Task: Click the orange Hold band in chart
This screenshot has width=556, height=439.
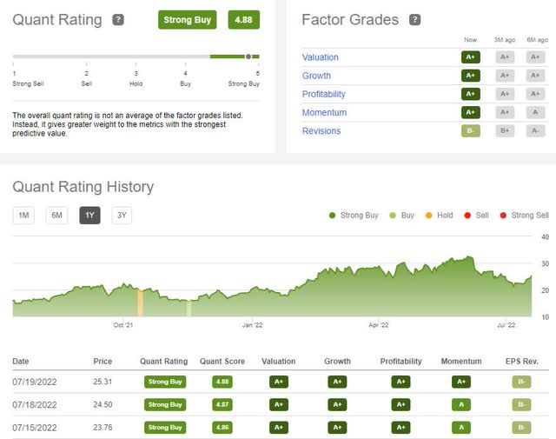Action: [x=141, y=303]
